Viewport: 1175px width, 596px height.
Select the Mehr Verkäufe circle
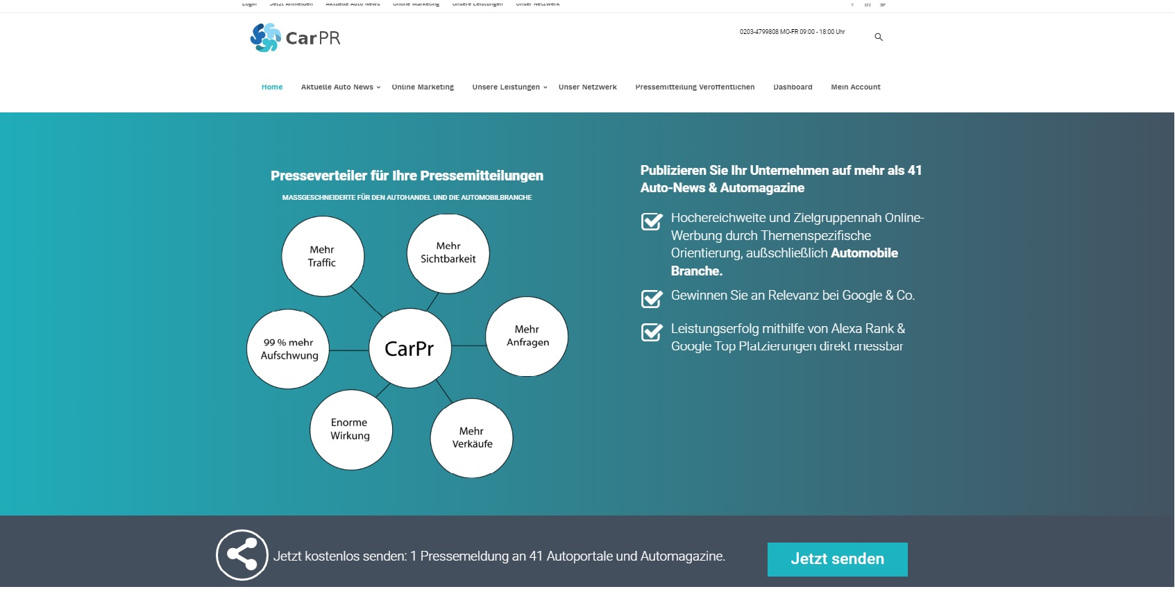pos(472,438)
